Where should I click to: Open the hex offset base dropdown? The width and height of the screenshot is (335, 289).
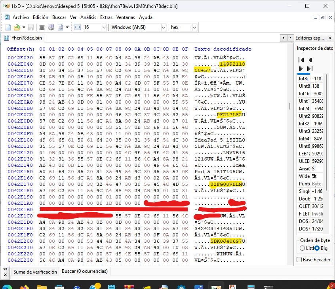pos(194,27)
